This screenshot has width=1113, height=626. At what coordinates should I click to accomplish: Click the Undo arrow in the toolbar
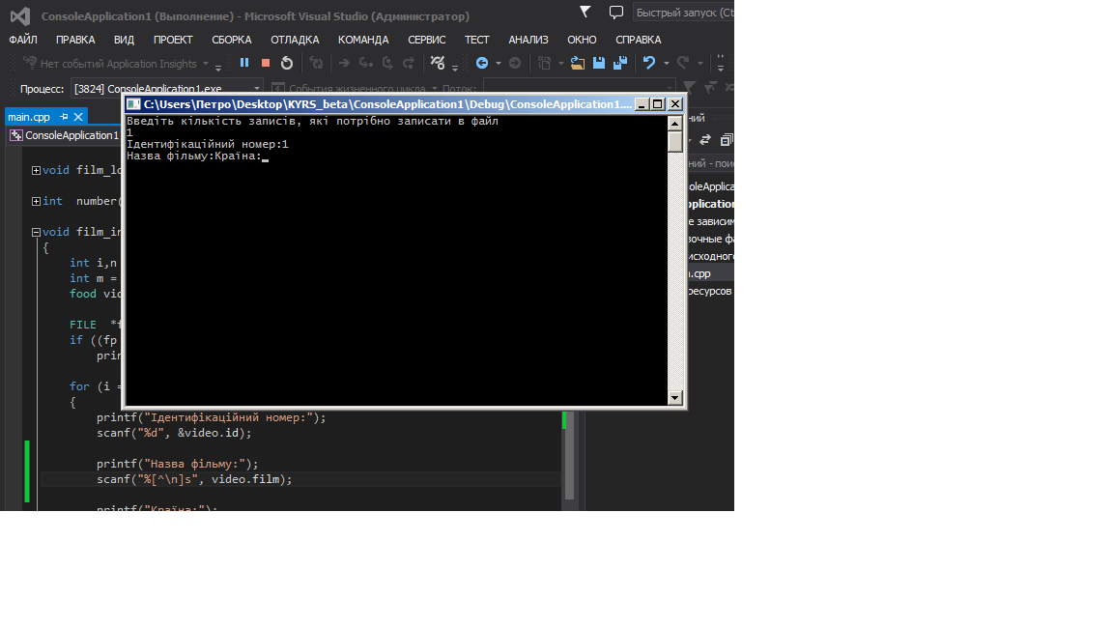[x=649, y=63]
